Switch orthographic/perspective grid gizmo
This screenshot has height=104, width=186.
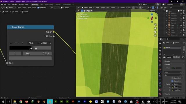(x=155, y=36)
